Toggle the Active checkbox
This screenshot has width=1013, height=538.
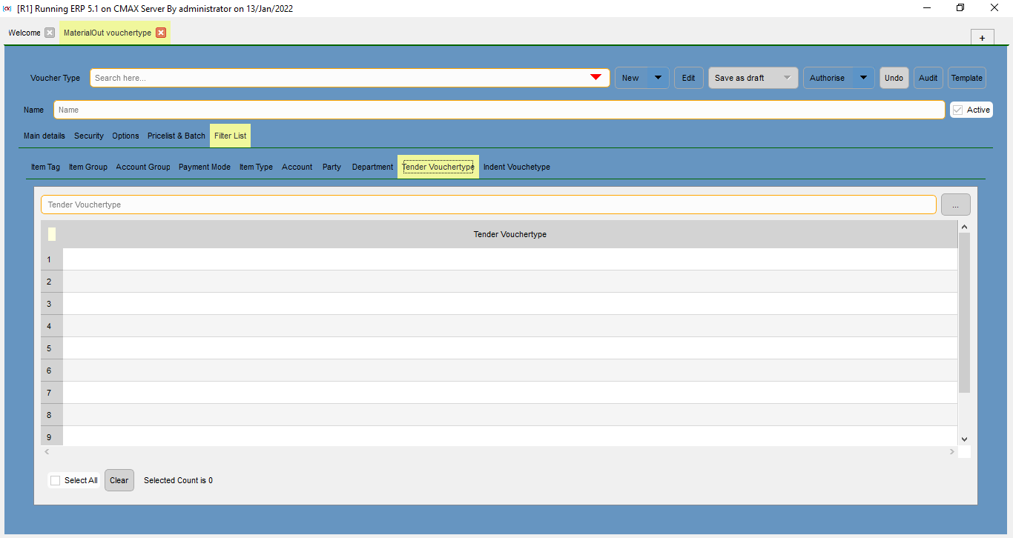[x=958, y=110]
